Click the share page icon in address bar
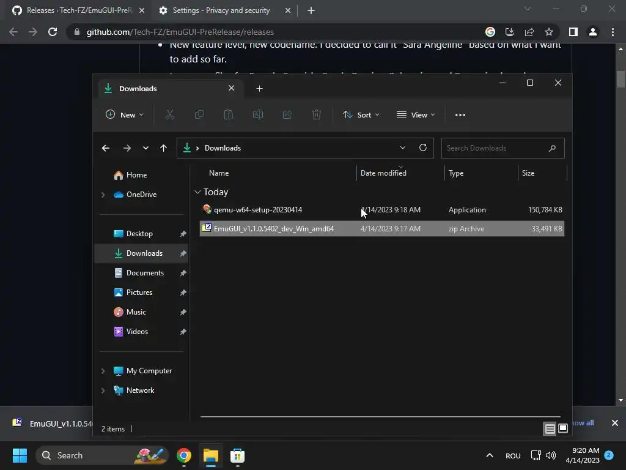The image size is (626, 470). click(x=529, y=32)
